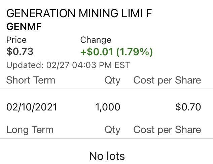Select the Long Term section header
213x164 pixels.
coord(30,130)
